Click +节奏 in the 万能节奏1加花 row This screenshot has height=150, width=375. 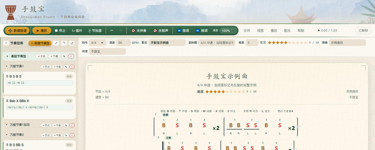pyautogui.click(x=57, y=125)
